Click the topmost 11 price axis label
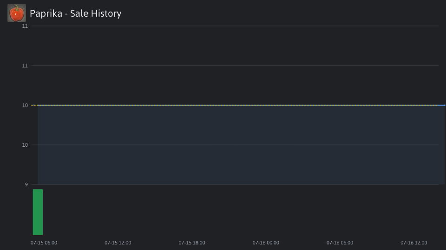 click(25, 26)
